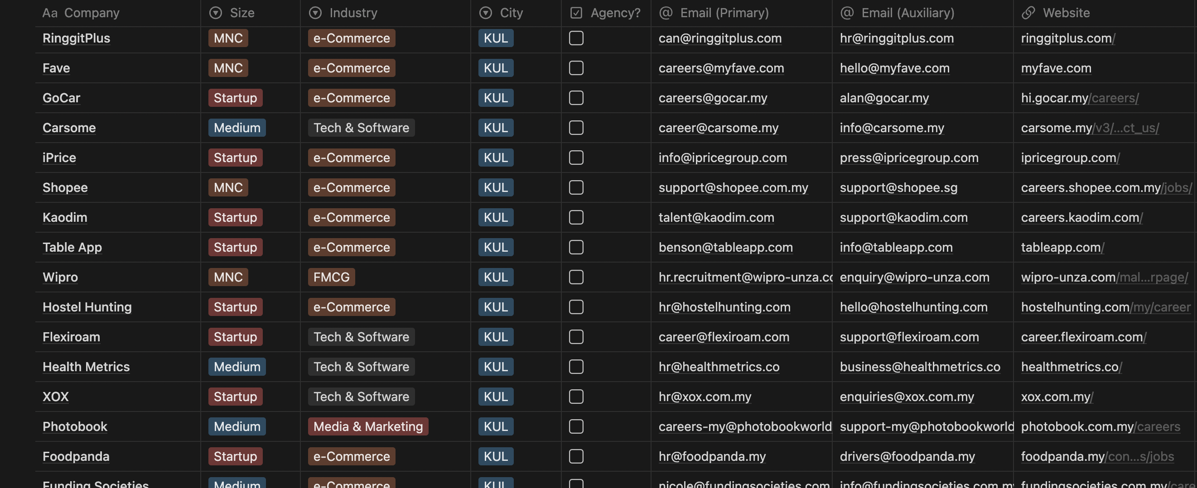
Task: Select the Medium tag for Health Metrics
Action: click(x=237, y=367)
